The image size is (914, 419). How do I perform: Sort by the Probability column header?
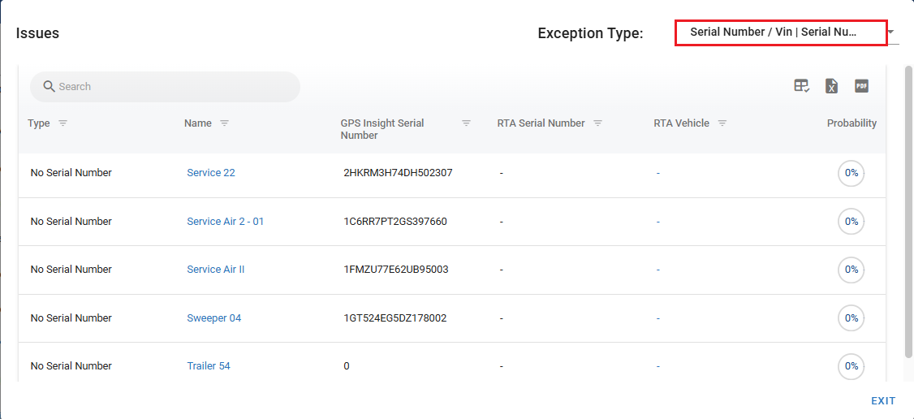click(851, 123)
